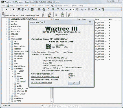Expand the Webs tree node

[x=10, y=96]
